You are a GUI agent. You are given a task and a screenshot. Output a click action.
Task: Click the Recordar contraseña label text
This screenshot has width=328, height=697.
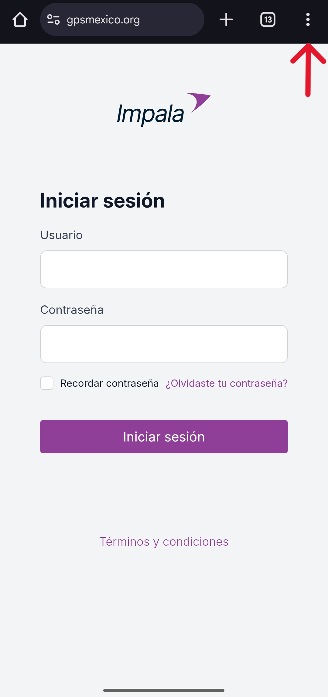(x=109, y=383)
